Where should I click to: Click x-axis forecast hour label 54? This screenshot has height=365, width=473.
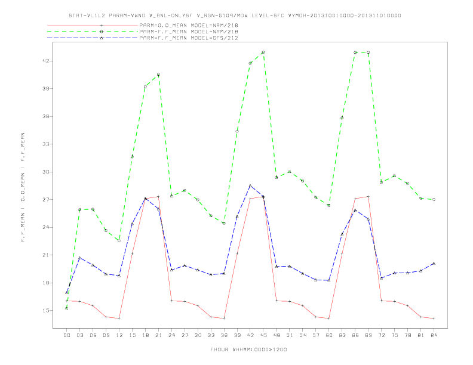[x=303, y=335]
